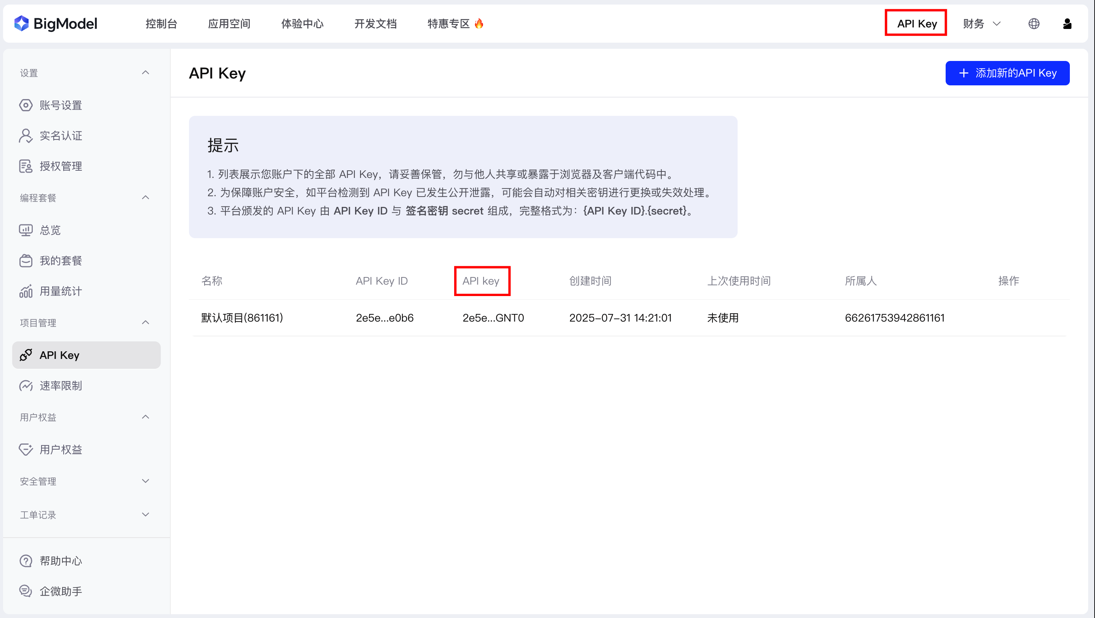Collapse the 项目管理 section
Viewport: 1095px width, 618px height.
point(146,322)
